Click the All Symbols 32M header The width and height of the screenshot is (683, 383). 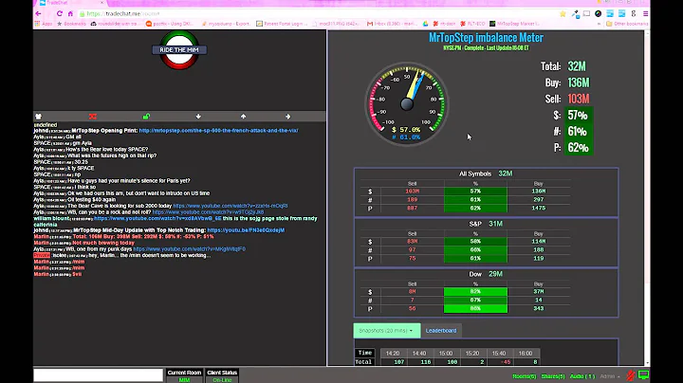486,173
